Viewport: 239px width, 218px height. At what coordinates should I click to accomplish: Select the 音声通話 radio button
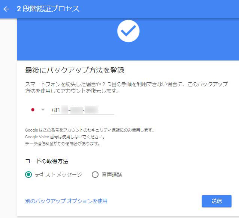[95, 174]
